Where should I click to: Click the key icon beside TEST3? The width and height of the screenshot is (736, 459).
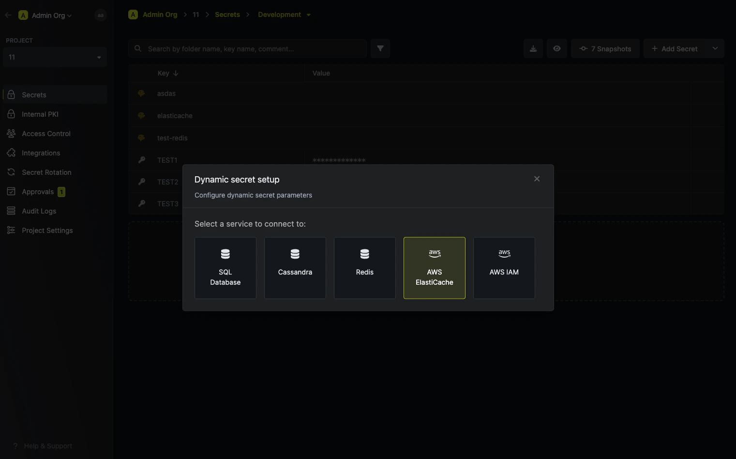coord(142,203)
